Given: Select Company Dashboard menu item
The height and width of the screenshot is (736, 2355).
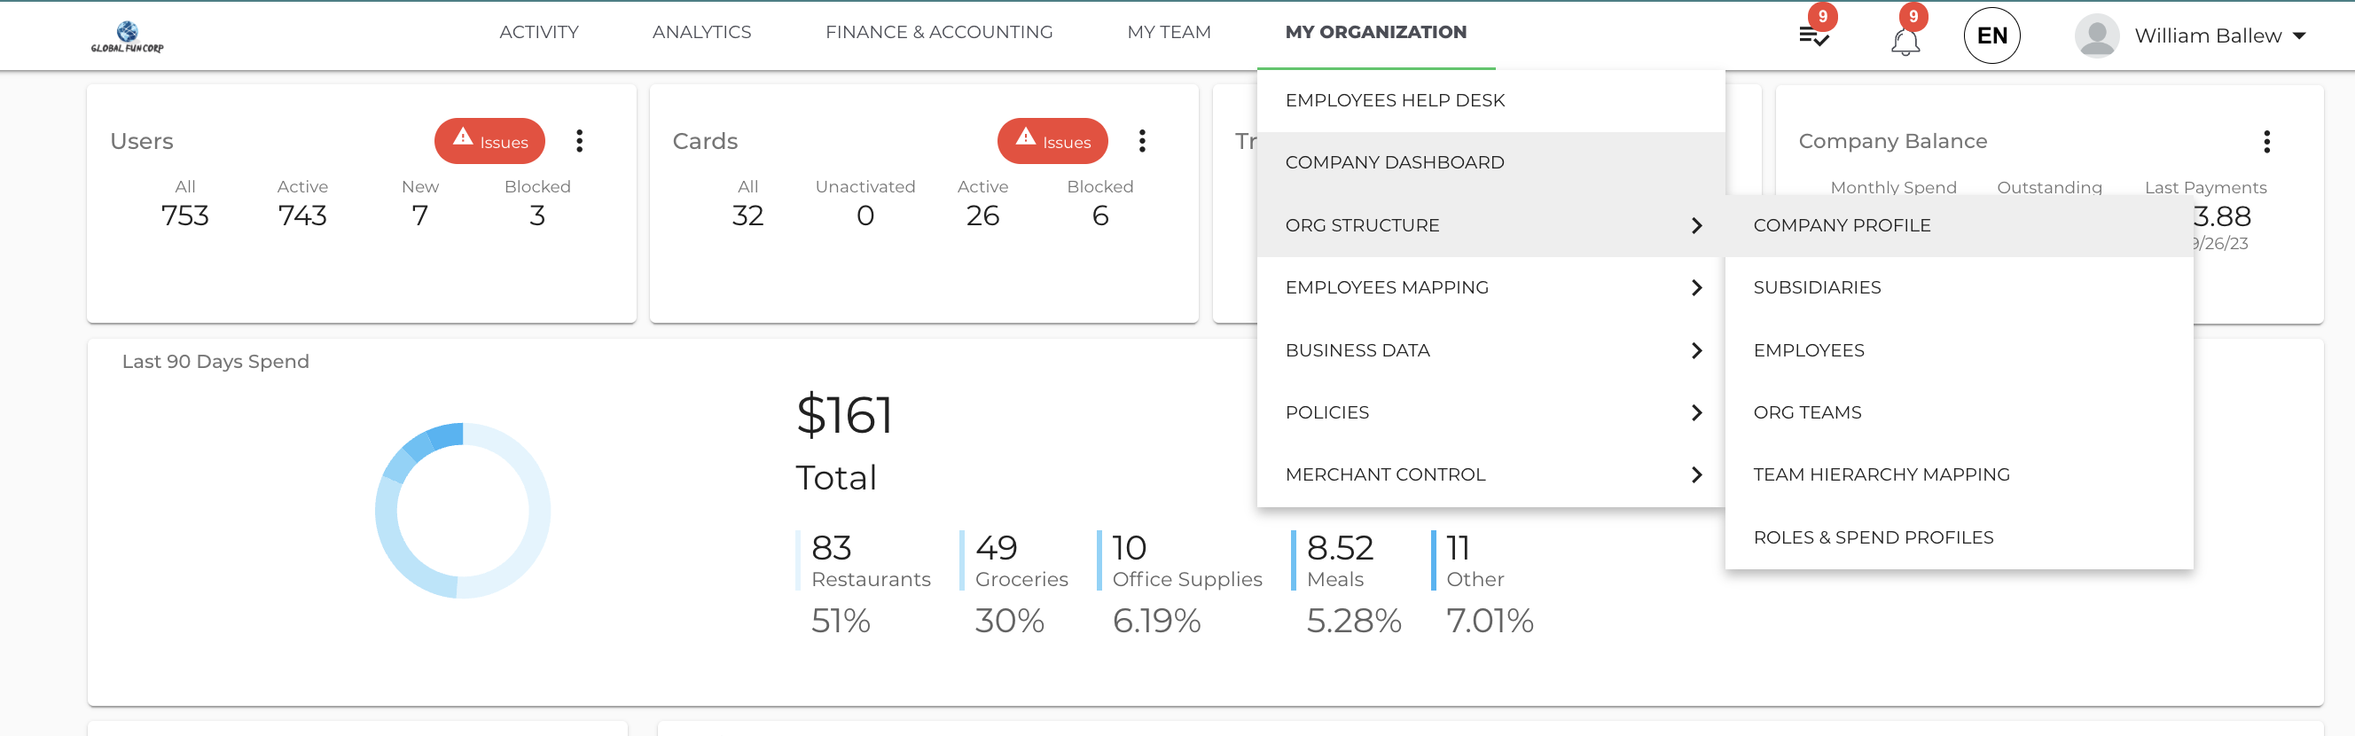Looking at the screenshot, I should point(1491,163).
